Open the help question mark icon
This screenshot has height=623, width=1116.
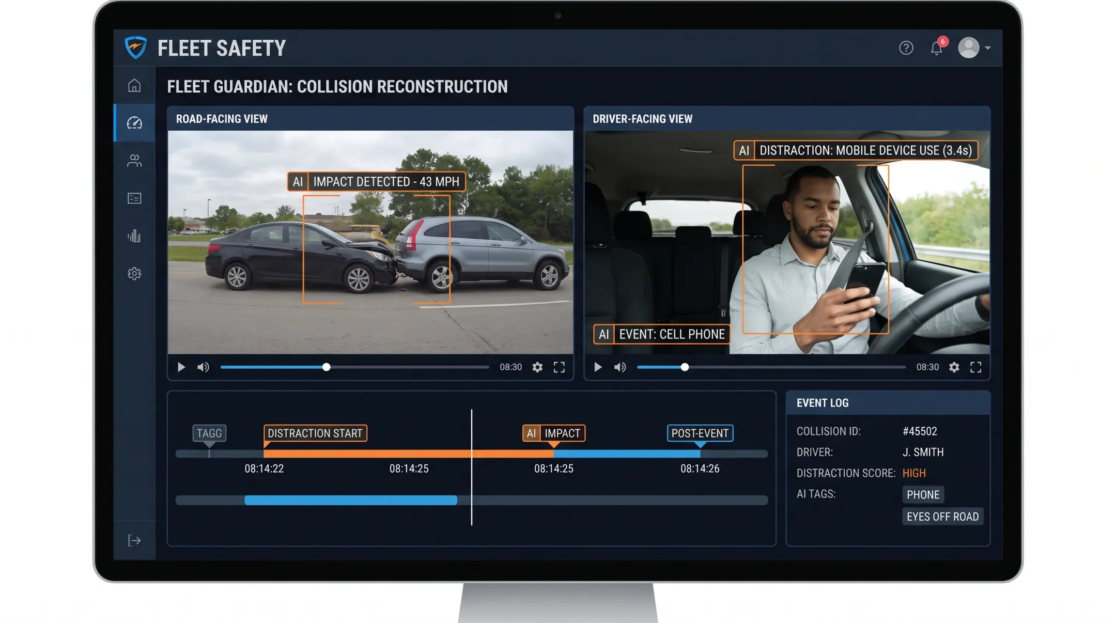pos(906,48)
